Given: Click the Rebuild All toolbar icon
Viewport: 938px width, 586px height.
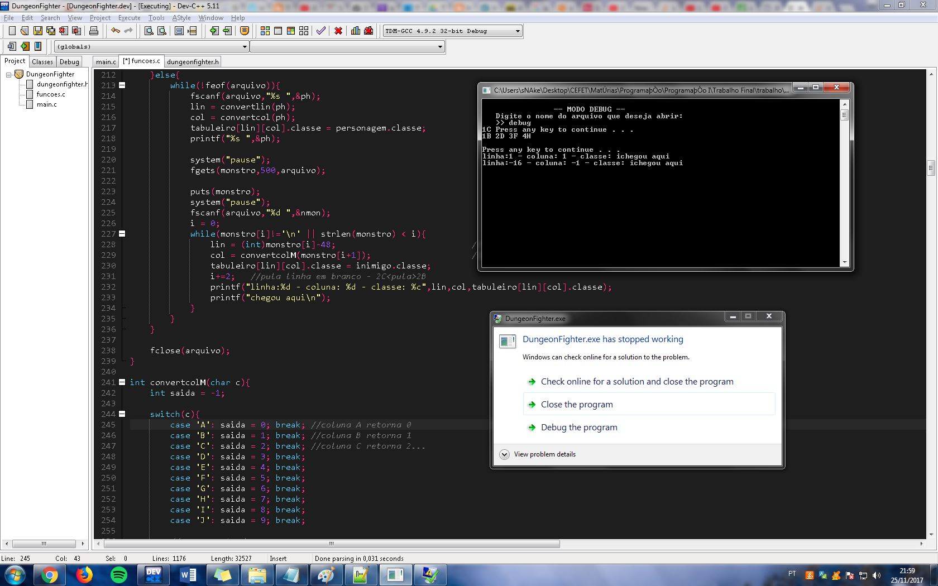Looking at the screenshot, I should (x=304, y=31).
